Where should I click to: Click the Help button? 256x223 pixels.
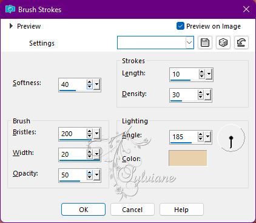181,210
